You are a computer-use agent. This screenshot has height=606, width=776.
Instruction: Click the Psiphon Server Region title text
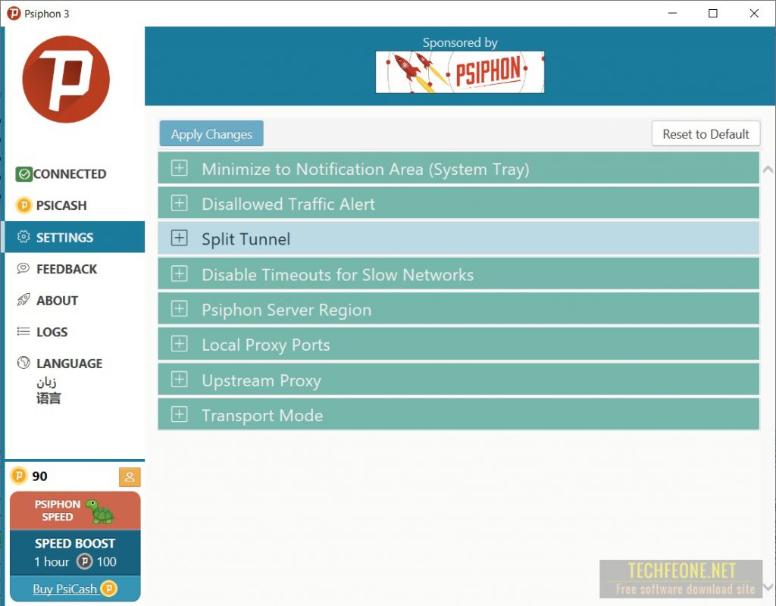coord(286,310)
